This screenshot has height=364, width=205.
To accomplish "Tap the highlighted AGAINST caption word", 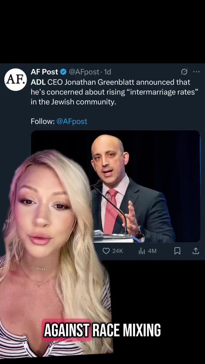I will point(67,330).
